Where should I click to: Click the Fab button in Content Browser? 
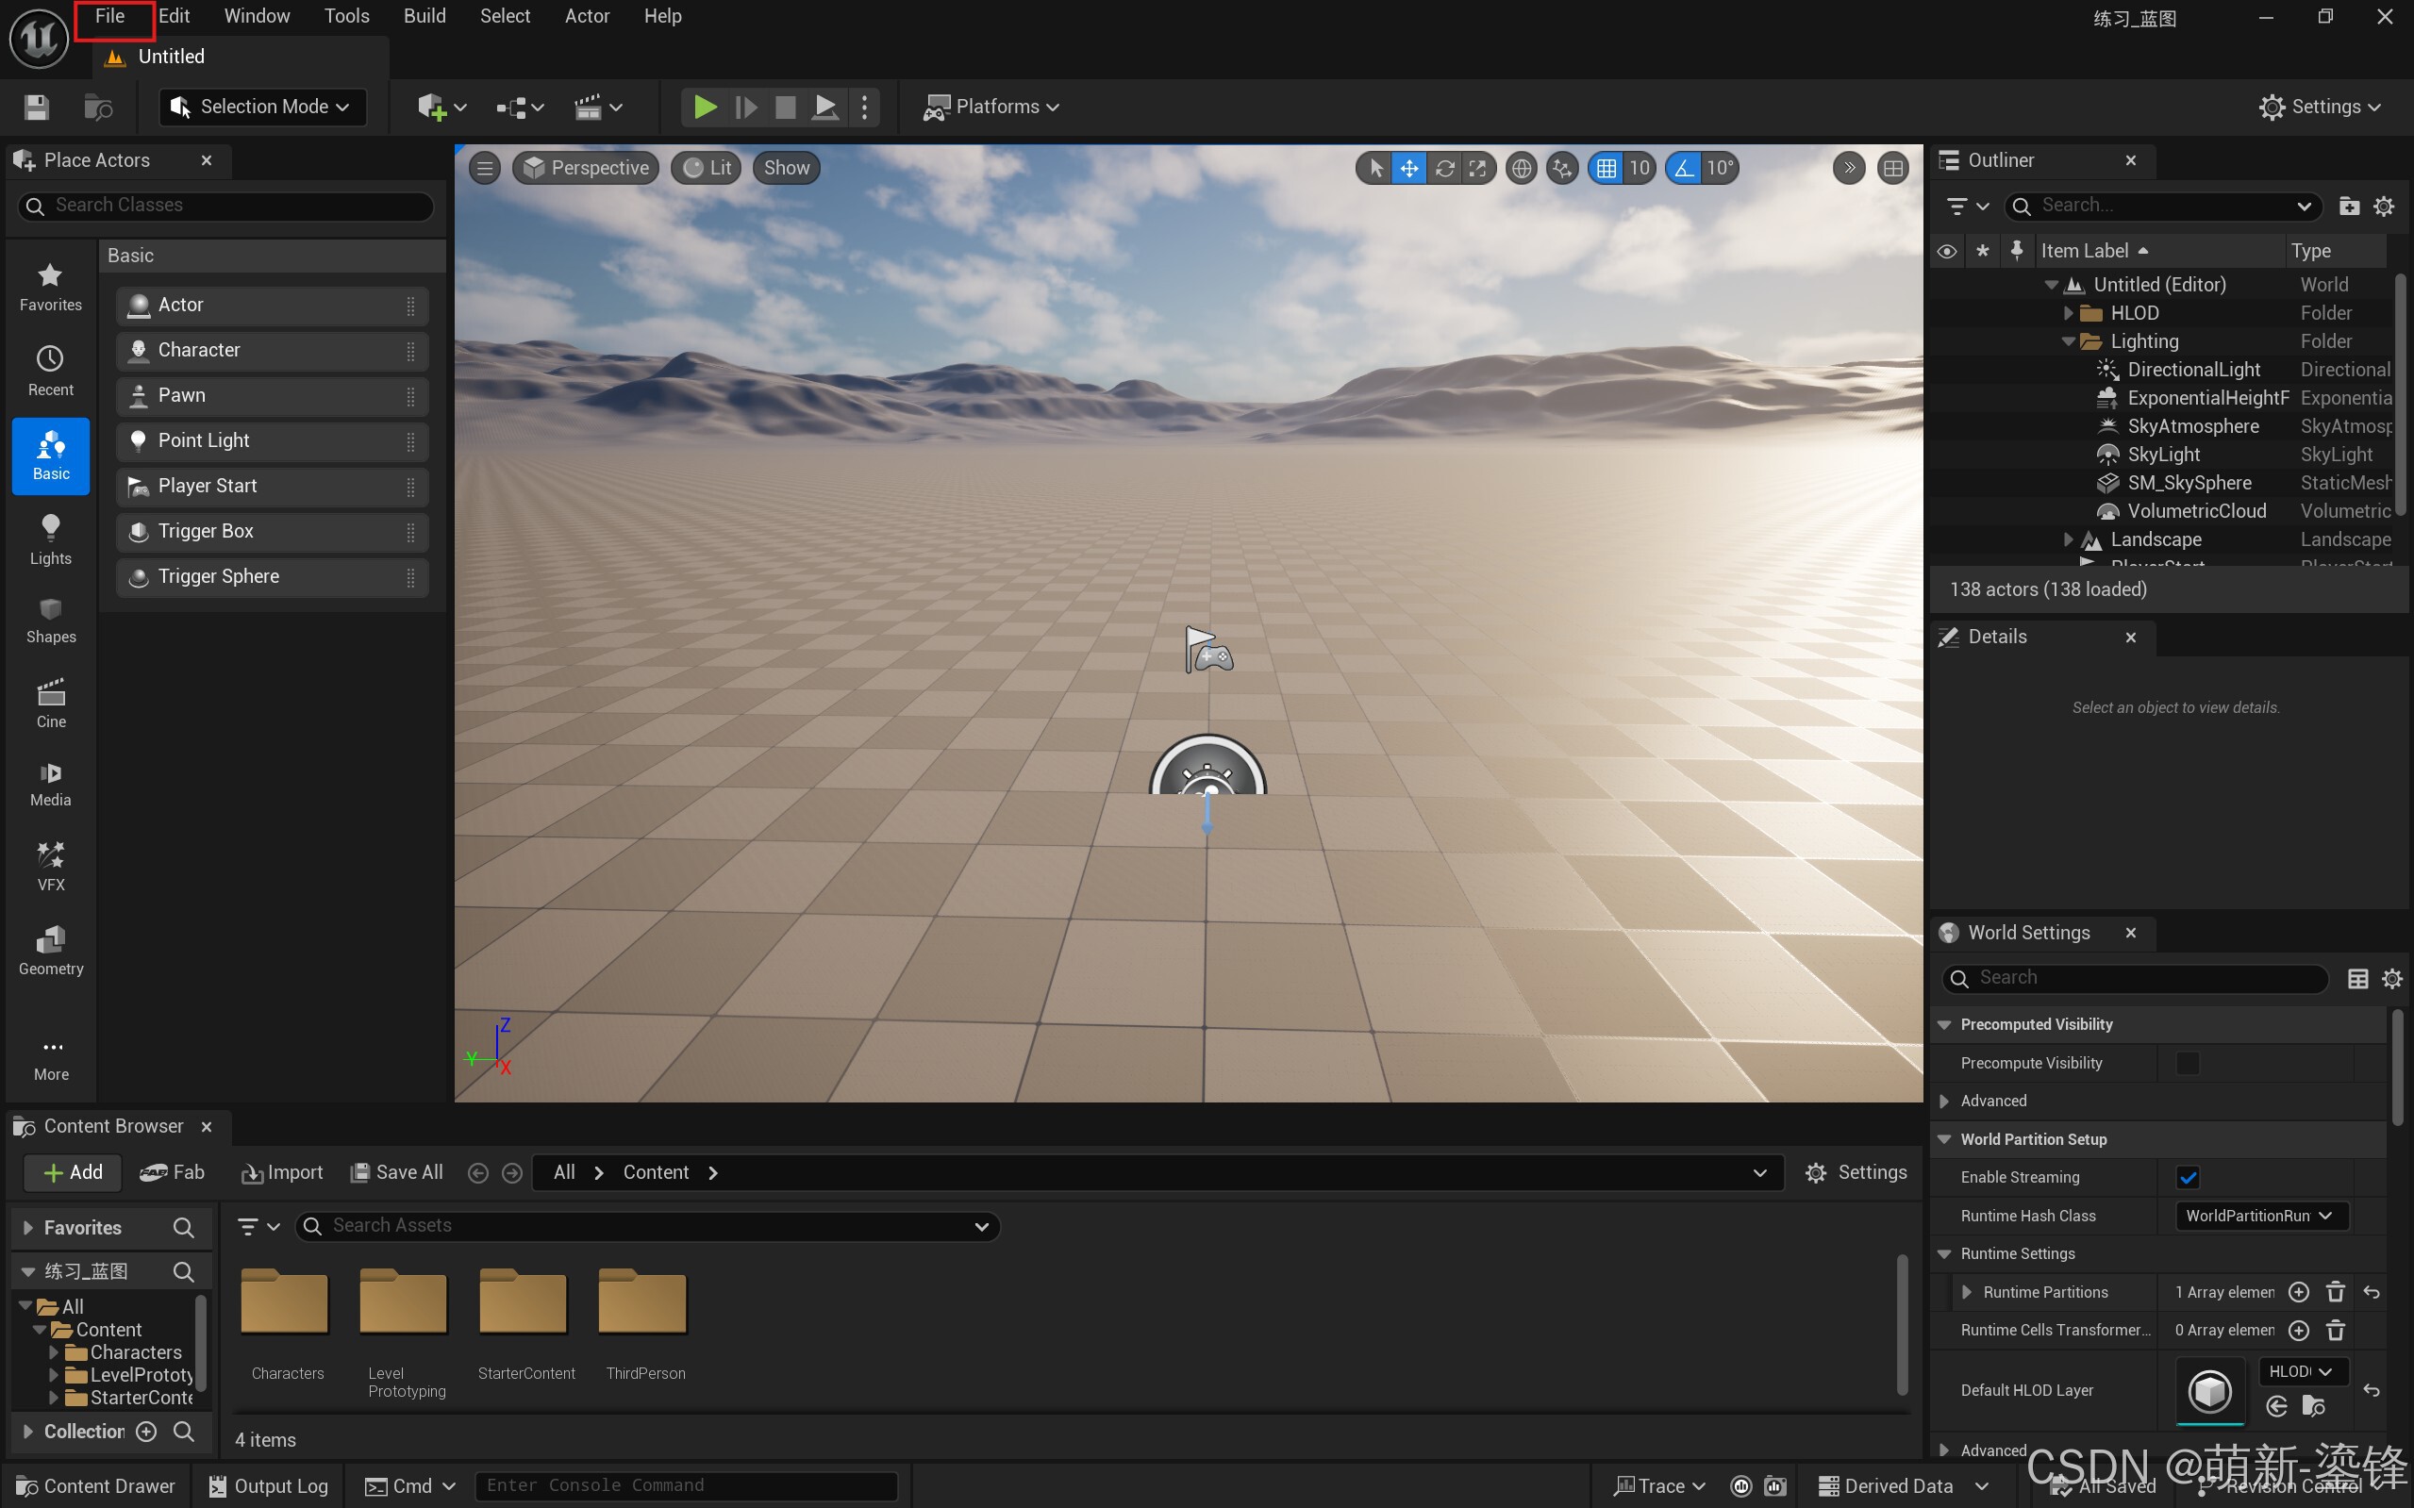pyautogui.click(x=173, y=1172)
